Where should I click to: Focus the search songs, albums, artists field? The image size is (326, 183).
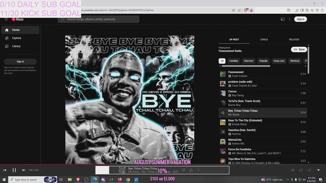pyautogui.click(x=98, y=19)
